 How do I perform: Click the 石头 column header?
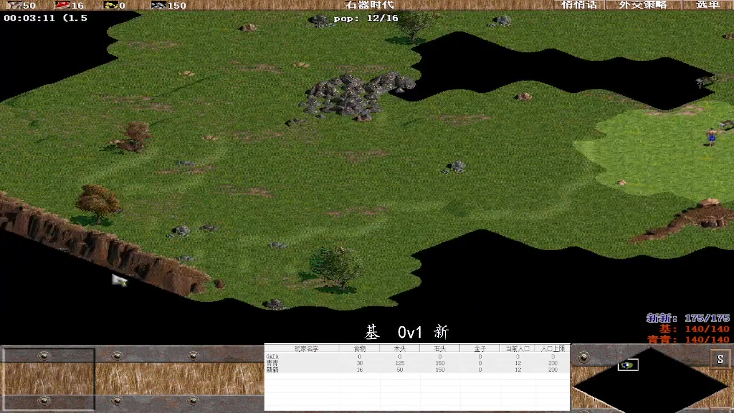click(440, 348)
